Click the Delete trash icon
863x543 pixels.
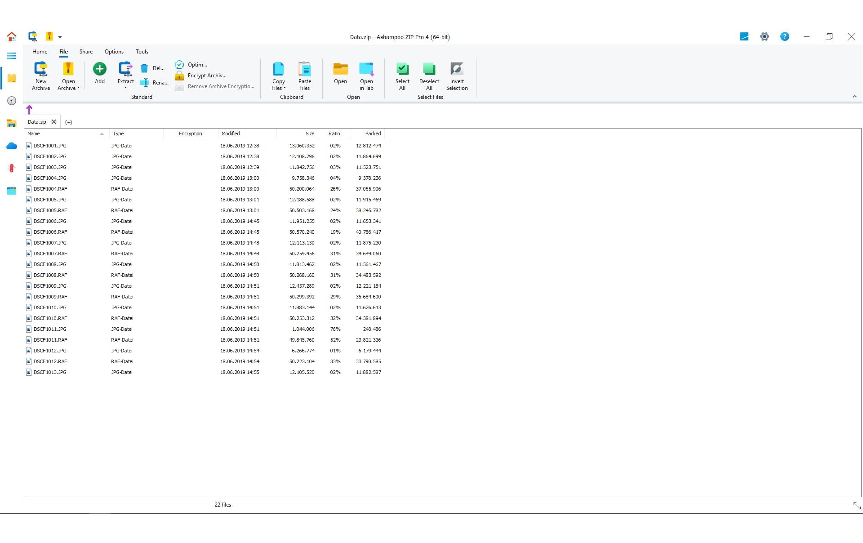click(x=144, y=68)
